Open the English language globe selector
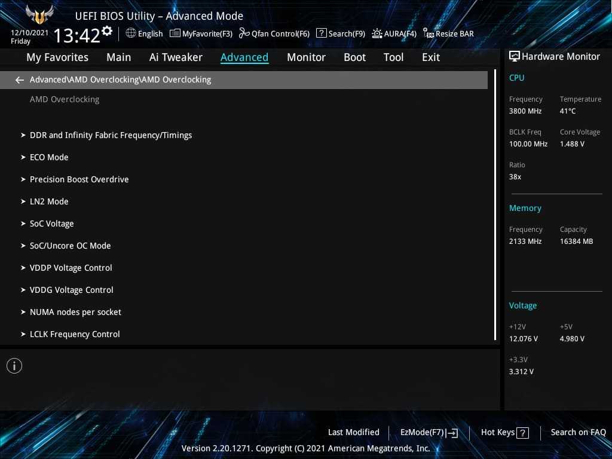612x459 pixels. (x=144, y=33)
